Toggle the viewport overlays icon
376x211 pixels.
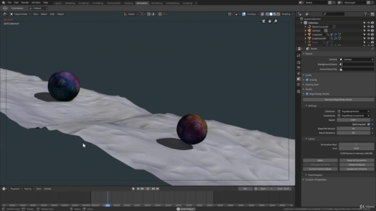244,14
